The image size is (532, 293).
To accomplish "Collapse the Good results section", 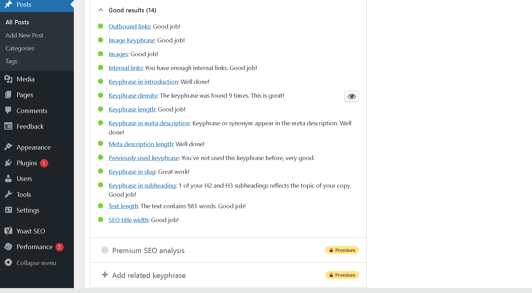I will point(101,10).
